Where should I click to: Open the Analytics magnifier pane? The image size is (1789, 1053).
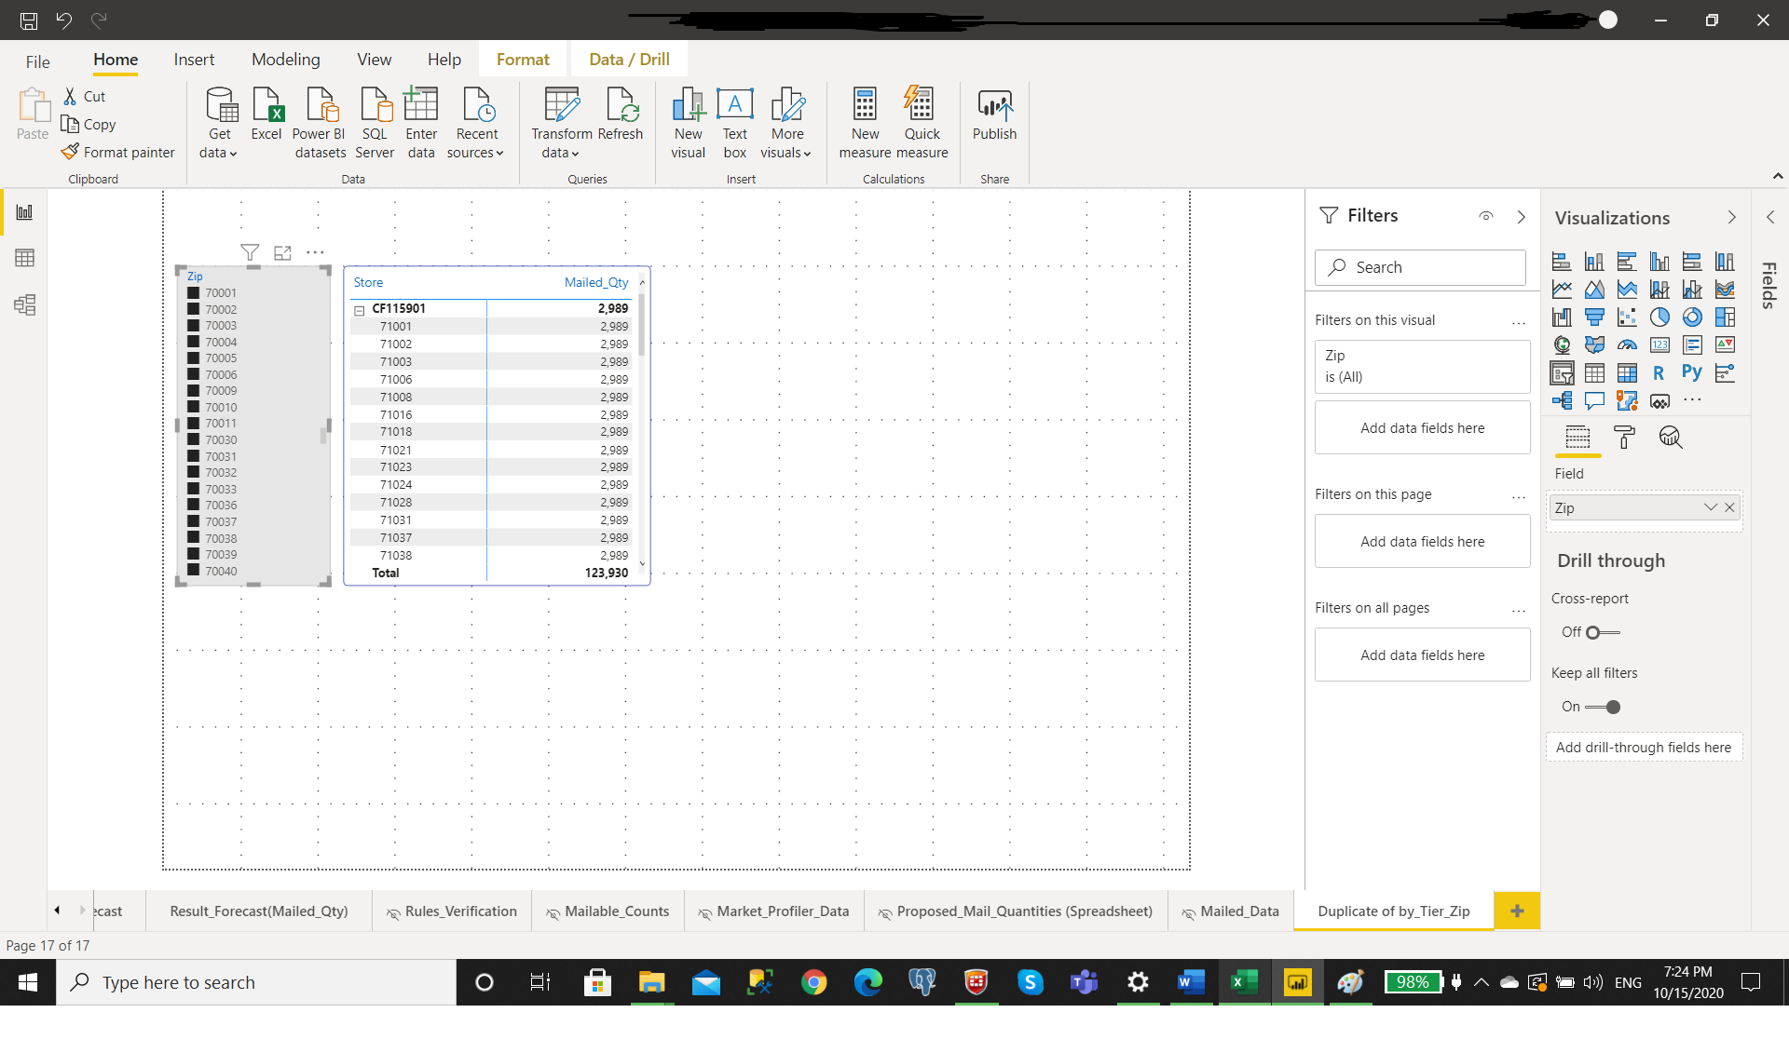(1671, 438)
